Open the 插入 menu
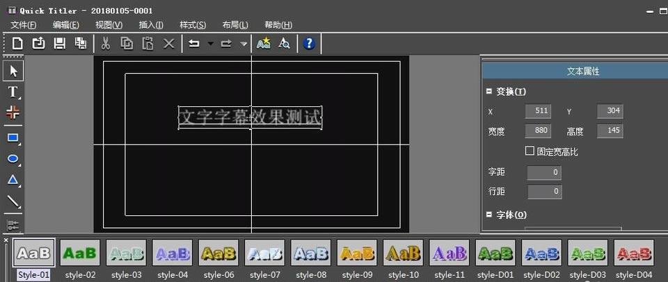 [151, 25]
